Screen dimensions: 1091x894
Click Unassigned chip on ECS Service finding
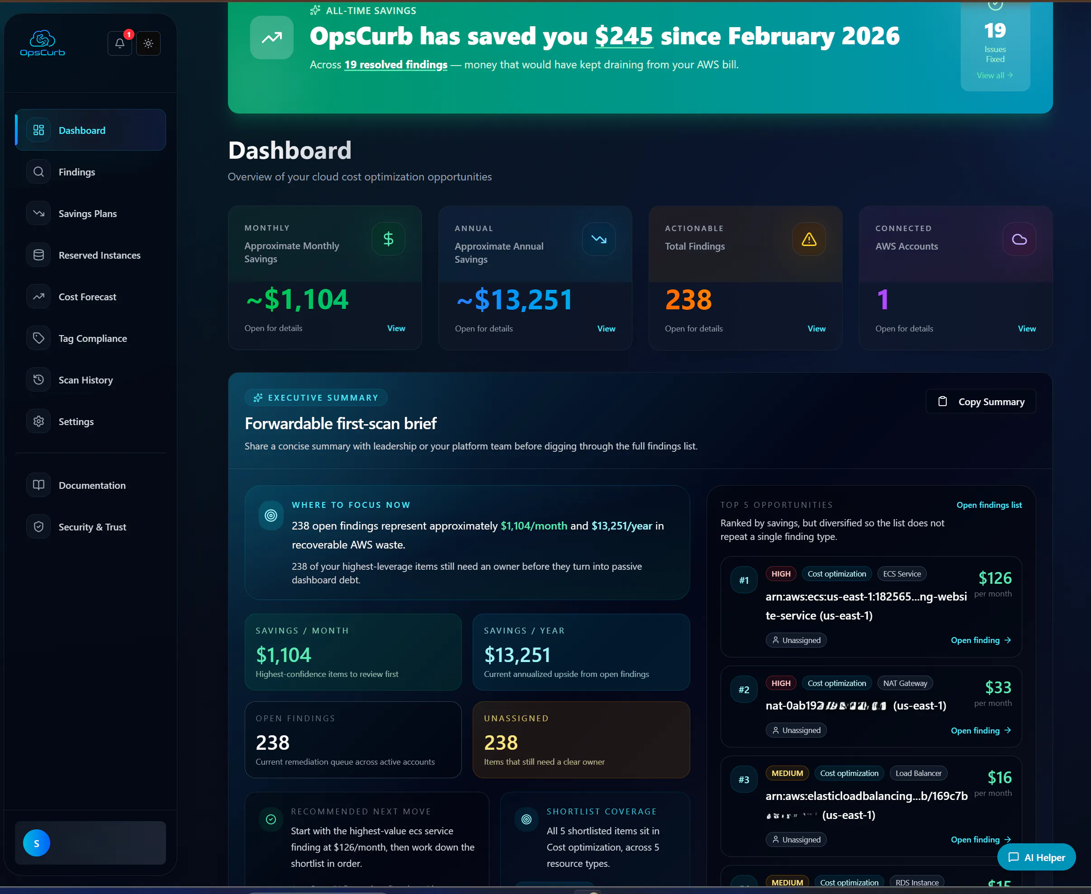(x=796, y=640)
